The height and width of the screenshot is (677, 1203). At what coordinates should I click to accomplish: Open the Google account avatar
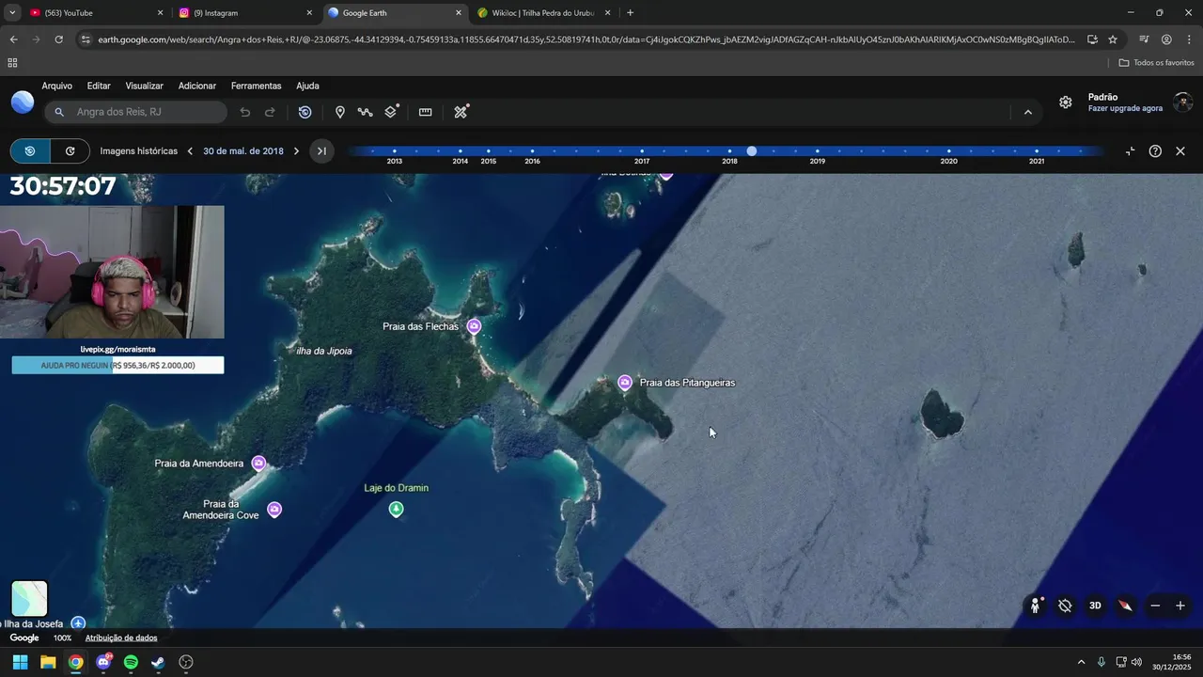(1183, 102)
